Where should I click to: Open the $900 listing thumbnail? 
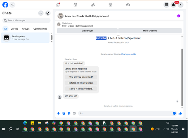59,24
